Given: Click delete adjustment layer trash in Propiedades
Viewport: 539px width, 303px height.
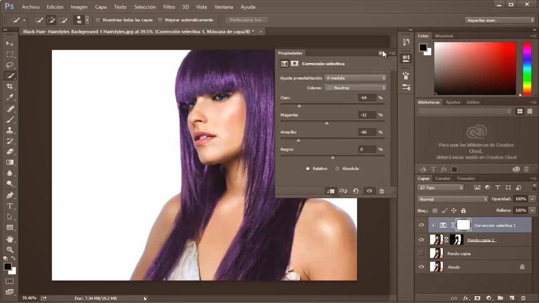Looking at the screenshot, I should 382,191.
